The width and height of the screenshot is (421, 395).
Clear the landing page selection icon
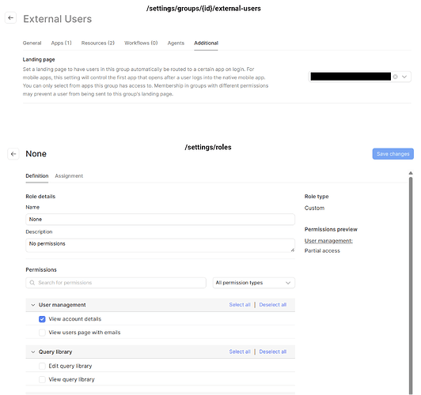coord(395,77)
